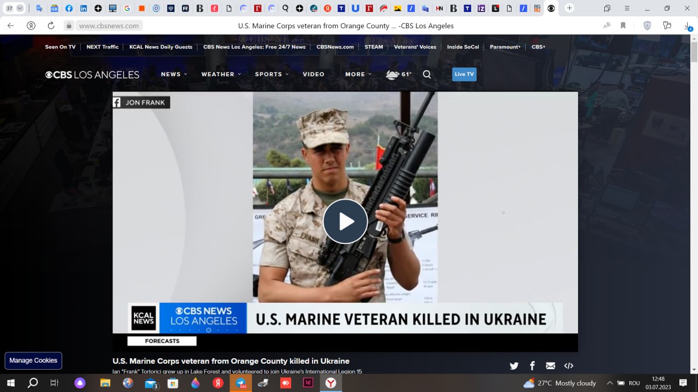Image resolution: width=698 pixels, height=392 pixels.
Task: Open Telegram from the taskbar
Action: tap(240, 383)
